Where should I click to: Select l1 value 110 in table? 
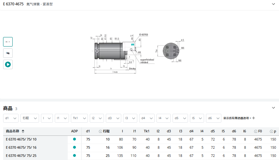coord(133,156)
